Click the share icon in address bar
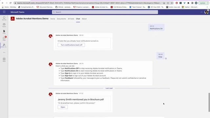This screenshot has width=210, height=118. 168,3
